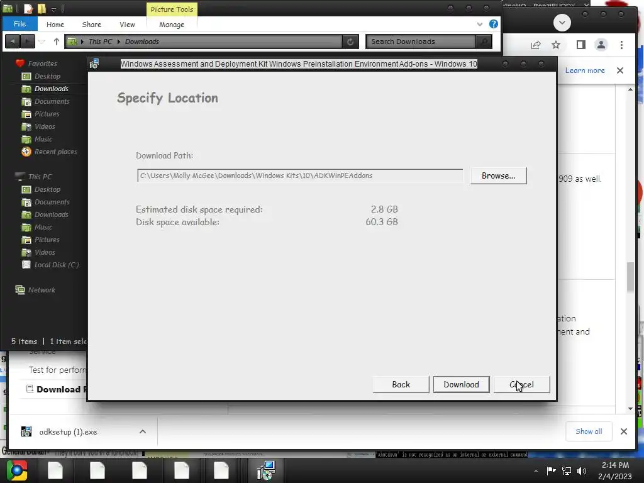Select Network in navigation pane
Viewport: 644px width, 483px height.
(x=42, y=290)
